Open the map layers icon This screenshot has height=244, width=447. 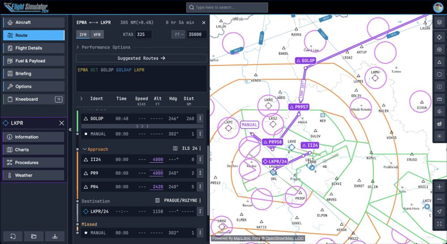pyautogui.click(x=439, y=22)
